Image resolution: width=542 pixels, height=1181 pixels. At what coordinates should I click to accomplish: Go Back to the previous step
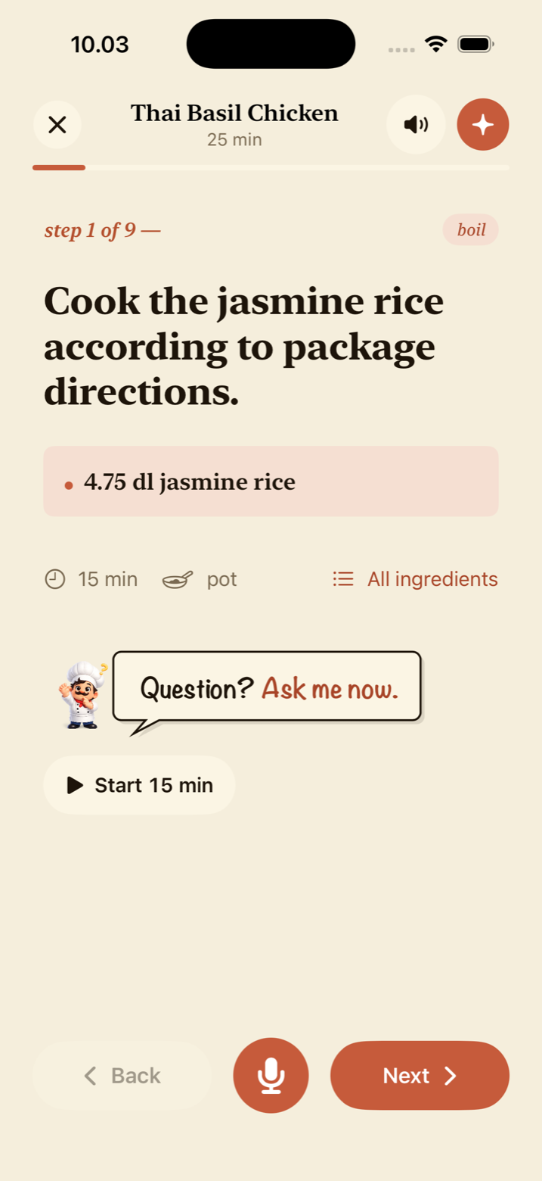tap(122, 1075)
